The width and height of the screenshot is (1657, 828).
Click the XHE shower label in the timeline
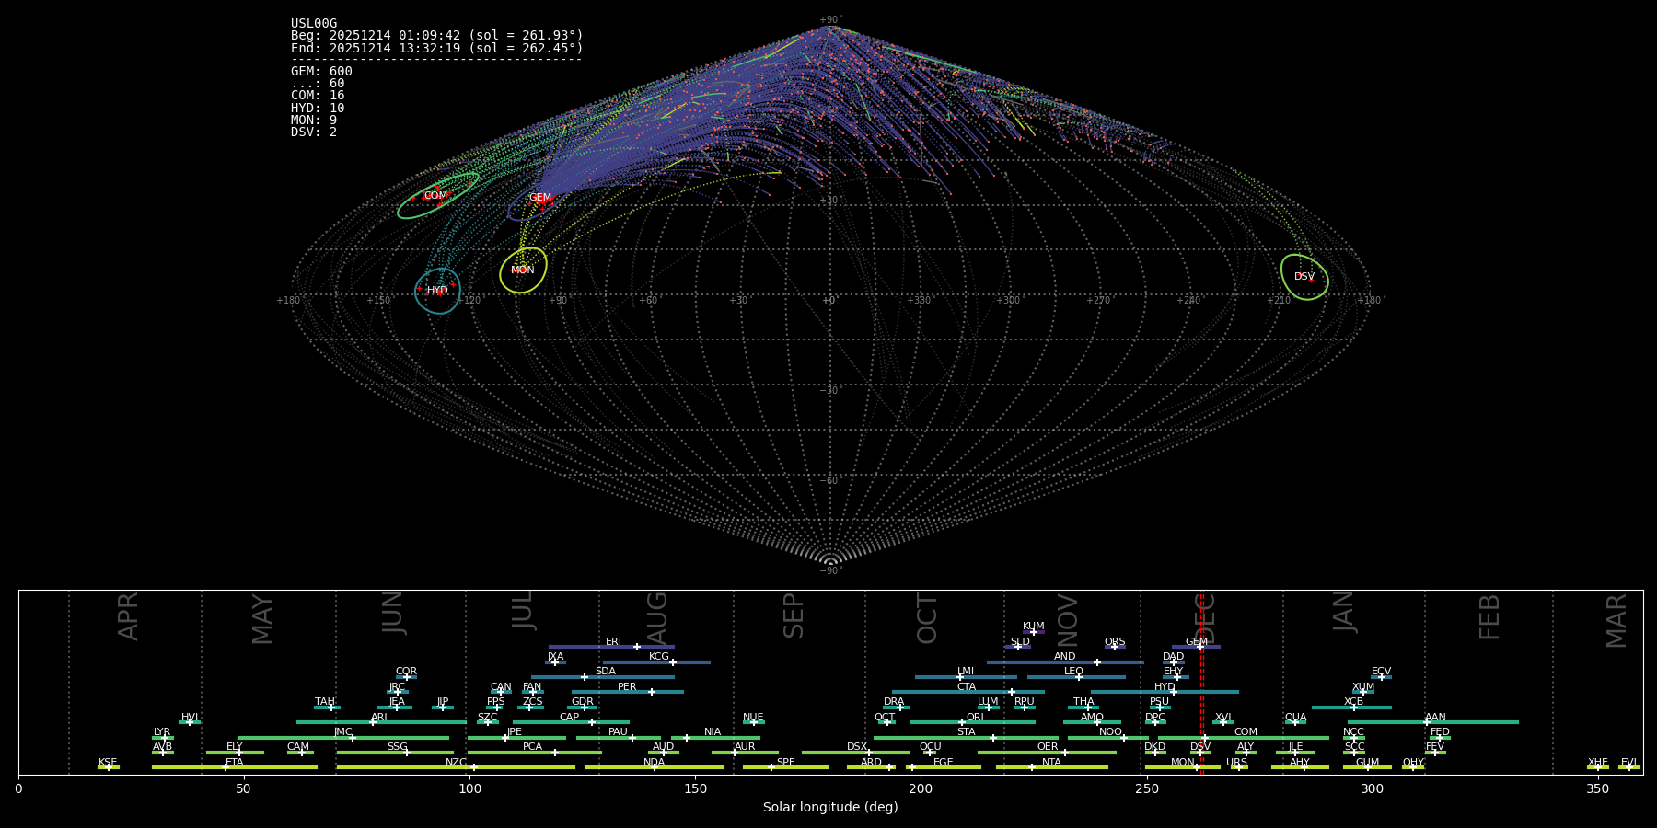pyautogui.click(x=1598, y=763)
